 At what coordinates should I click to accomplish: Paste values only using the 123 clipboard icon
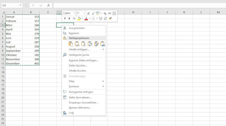[x=77, y=44]
